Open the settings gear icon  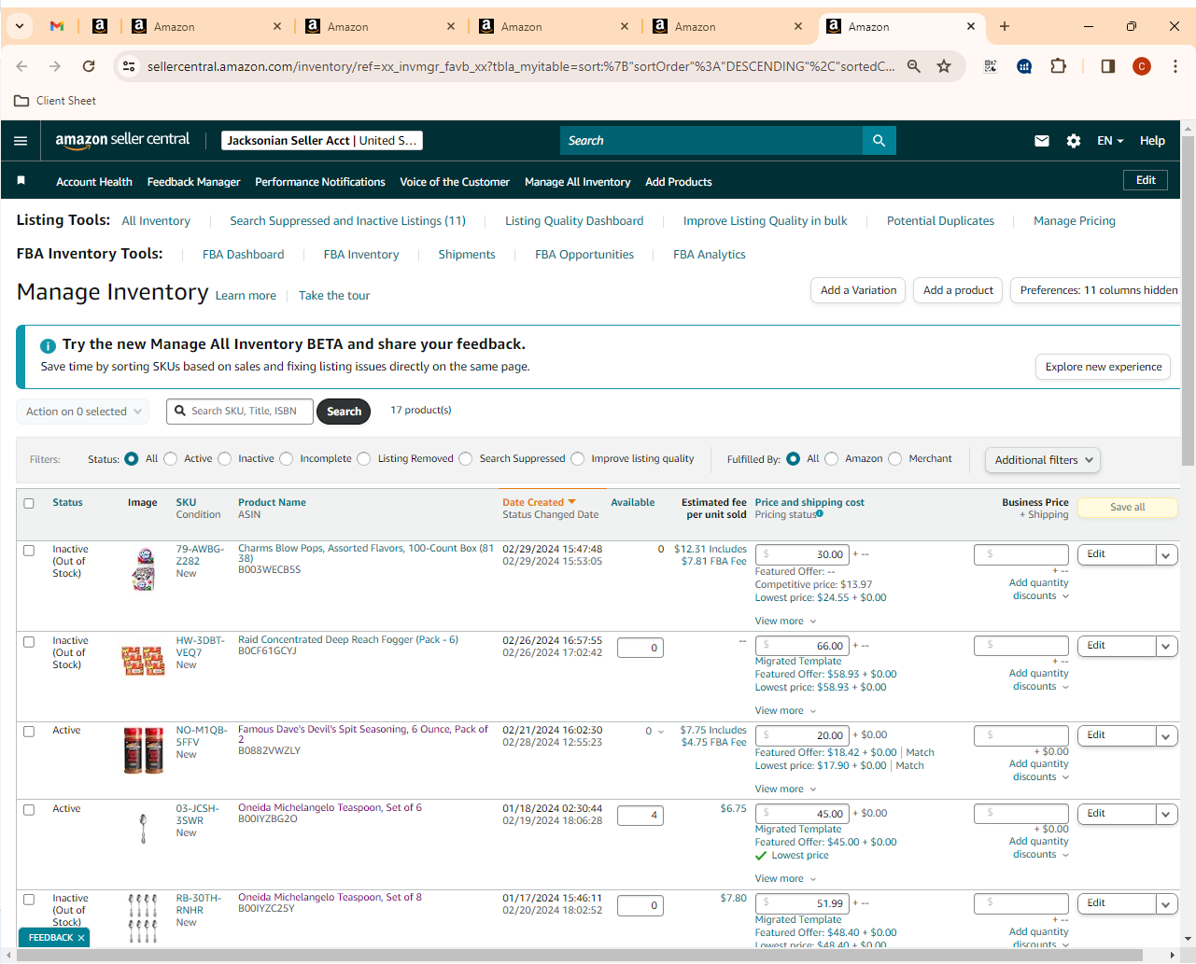1074,141
